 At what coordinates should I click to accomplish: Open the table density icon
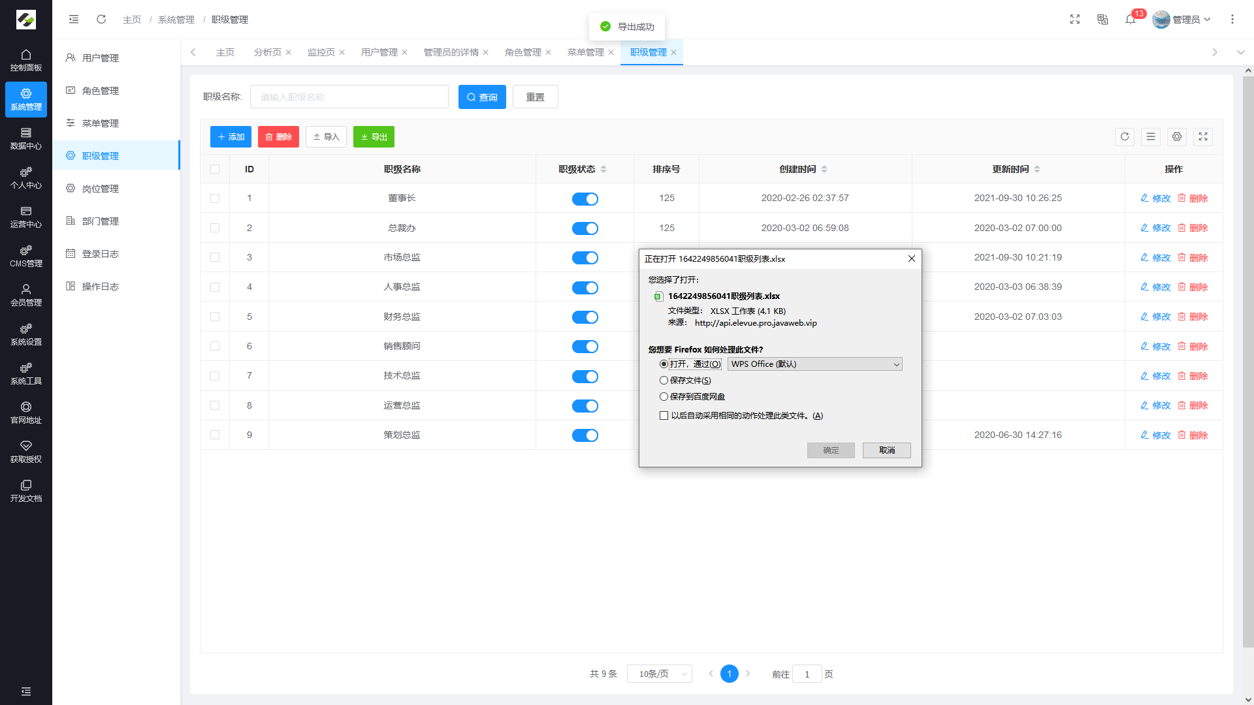pos(1150,136)
